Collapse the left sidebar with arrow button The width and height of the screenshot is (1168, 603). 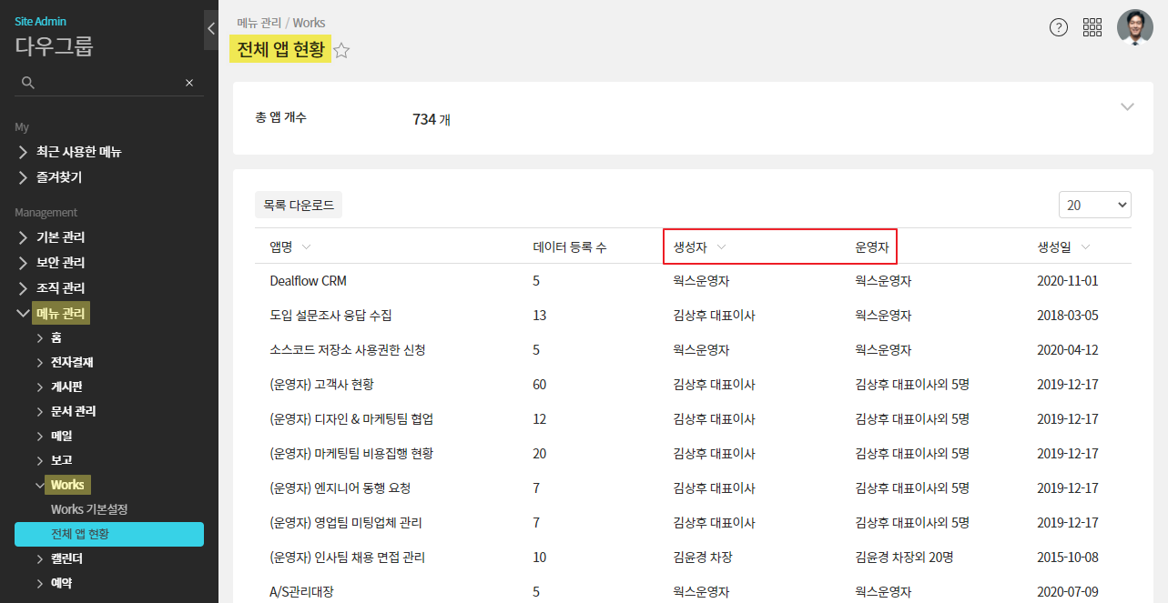point(211,28)
